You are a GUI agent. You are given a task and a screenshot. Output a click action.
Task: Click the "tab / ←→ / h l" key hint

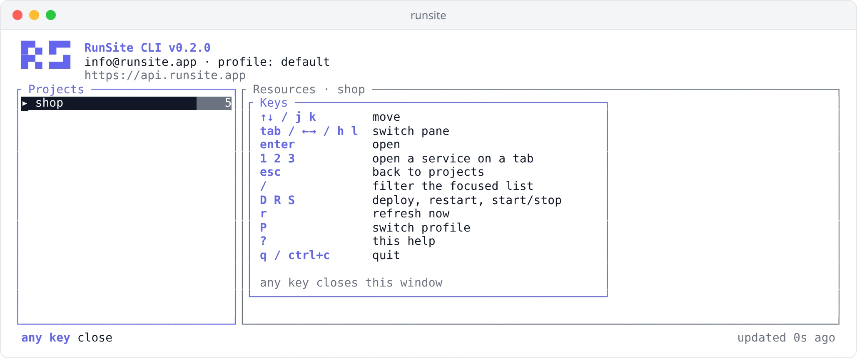click(x=309, y=131)
